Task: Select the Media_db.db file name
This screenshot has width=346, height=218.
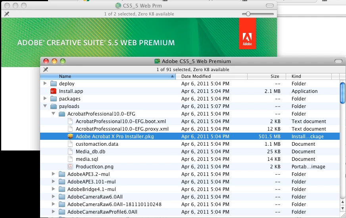Action: 90,152
